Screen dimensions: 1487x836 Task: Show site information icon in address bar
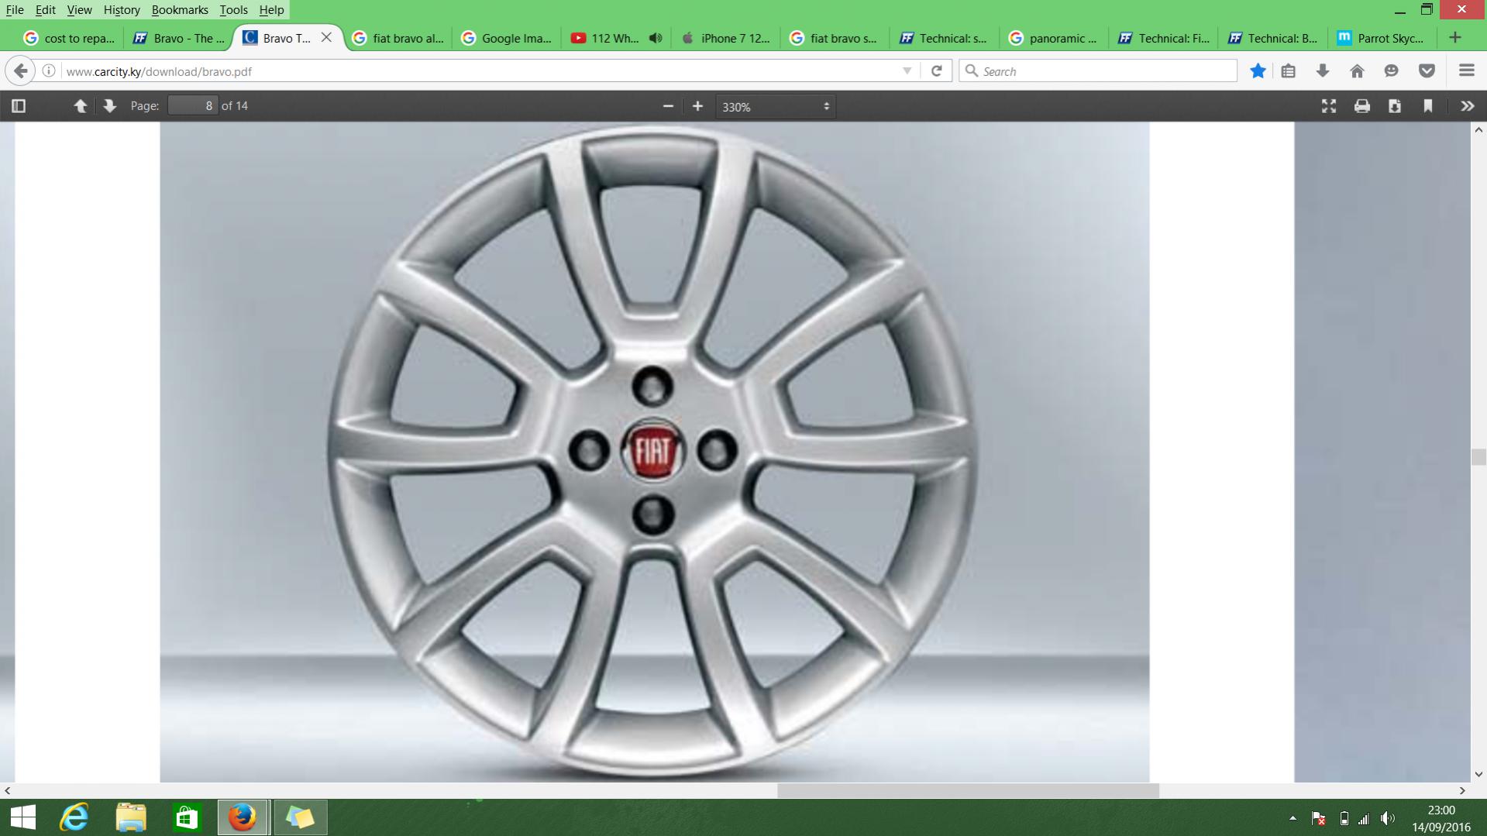point(49,71)
